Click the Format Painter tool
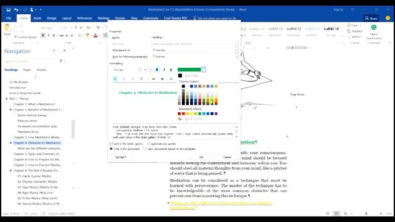This screenshot has height=222, width=395. tap(25, 37)
